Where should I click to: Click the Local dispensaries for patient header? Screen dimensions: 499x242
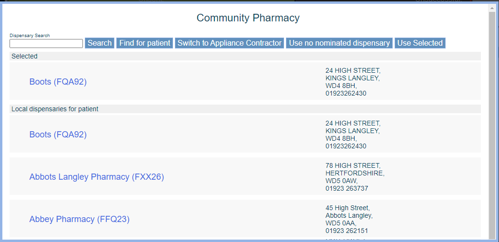(55, 109)
